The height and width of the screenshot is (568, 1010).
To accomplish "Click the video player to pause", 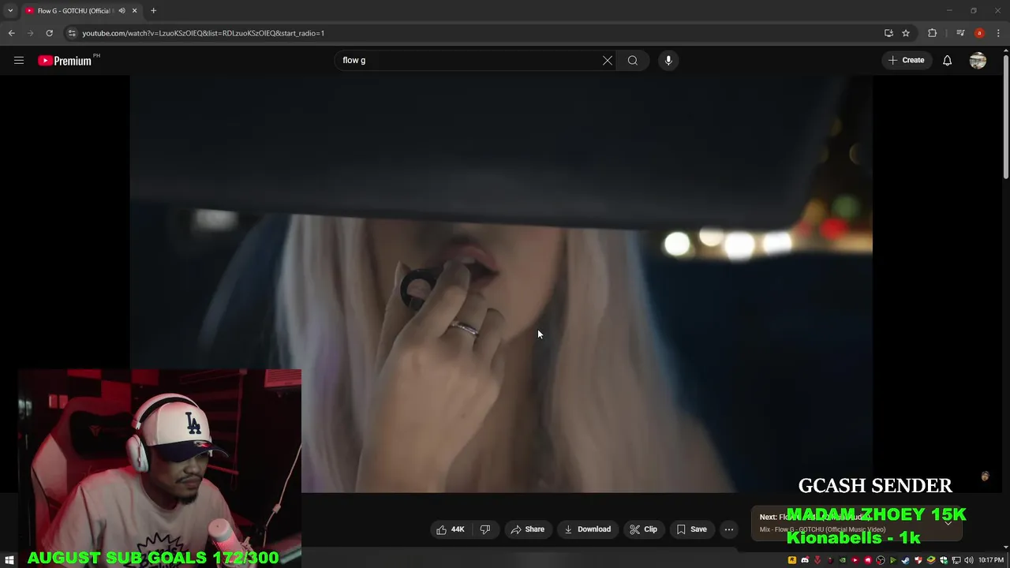I will tap(501, 284).
